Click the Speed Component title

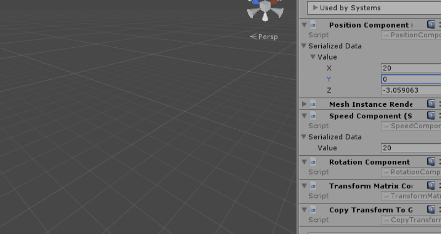(371, 116)
